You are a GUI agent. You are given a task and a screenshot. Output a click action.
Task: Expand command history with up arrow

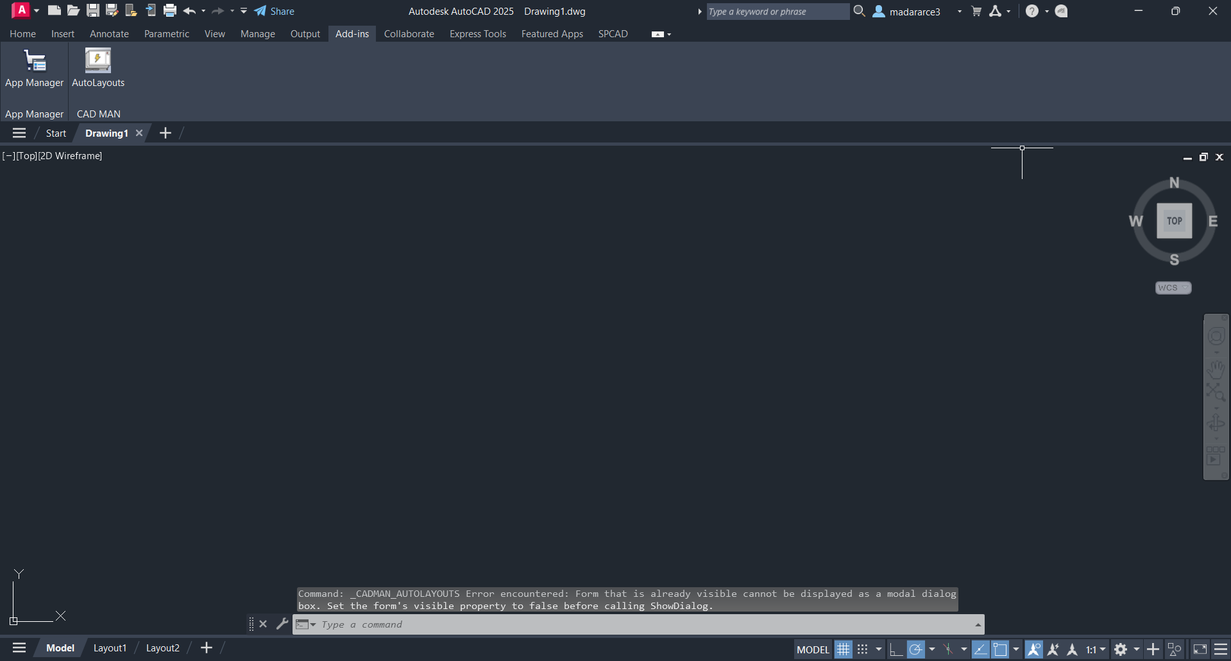pyautogui.click(x=978, y=624)
